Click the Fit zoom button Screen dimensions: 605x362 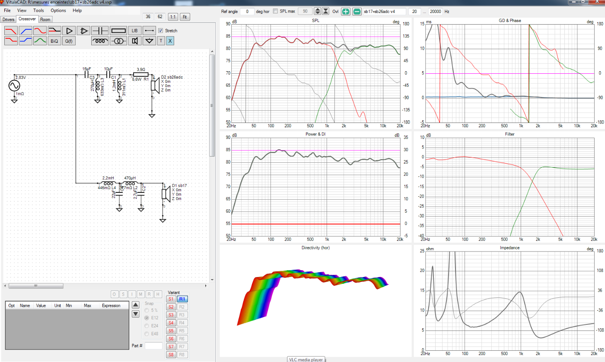(x=185, y=17)
